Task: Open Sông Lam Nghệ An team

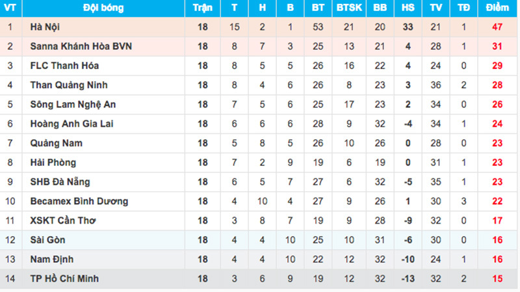Action: coord(73,105)
